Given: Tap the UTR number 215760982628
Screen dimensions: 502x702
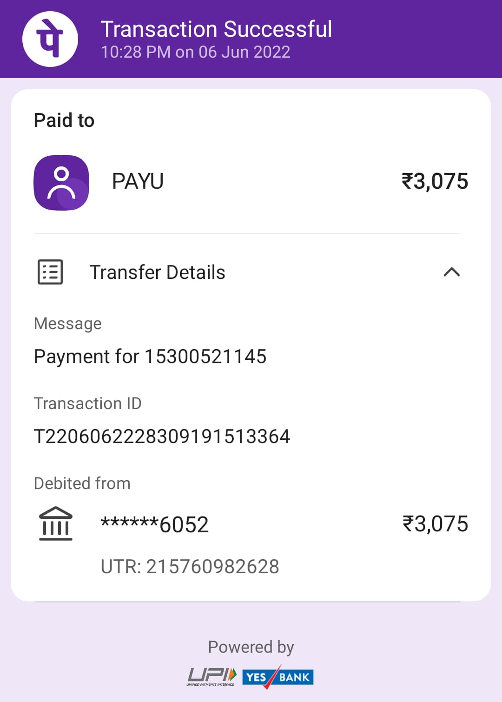Looking at the screenshot, I should coord(190,567).
